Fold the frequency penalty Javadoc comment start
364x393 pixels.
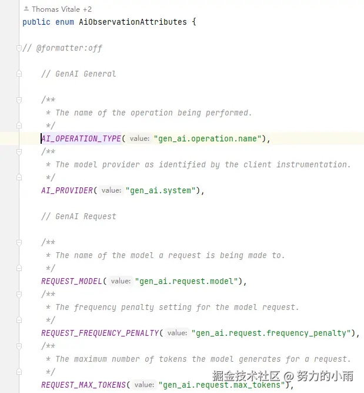pyautogui.click(x=19, y=294)
